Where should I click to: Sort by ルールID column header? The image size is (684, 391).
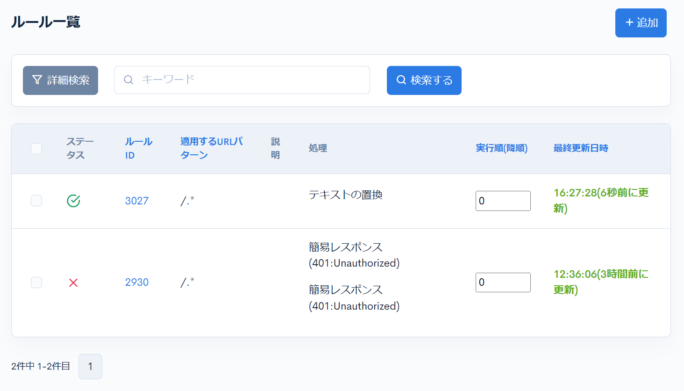(x=139, y=148)
